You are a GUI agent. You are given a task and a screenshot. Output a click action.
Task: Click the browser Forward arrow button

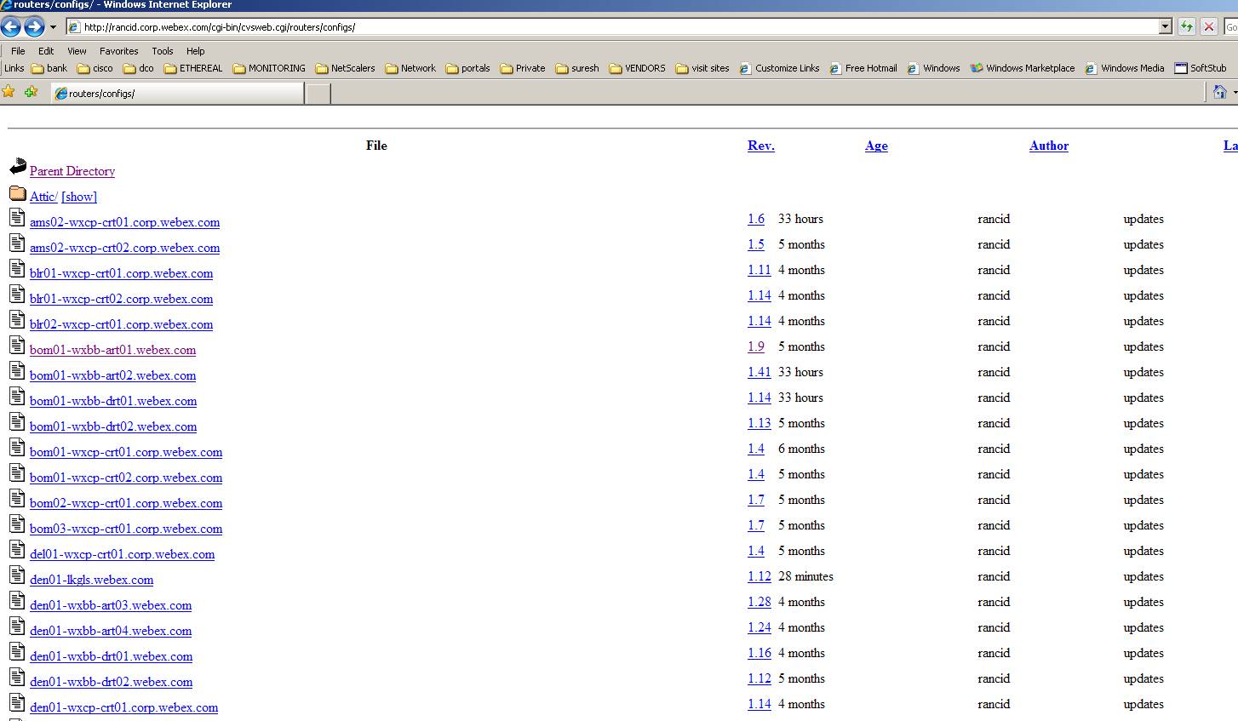point(34,27)
